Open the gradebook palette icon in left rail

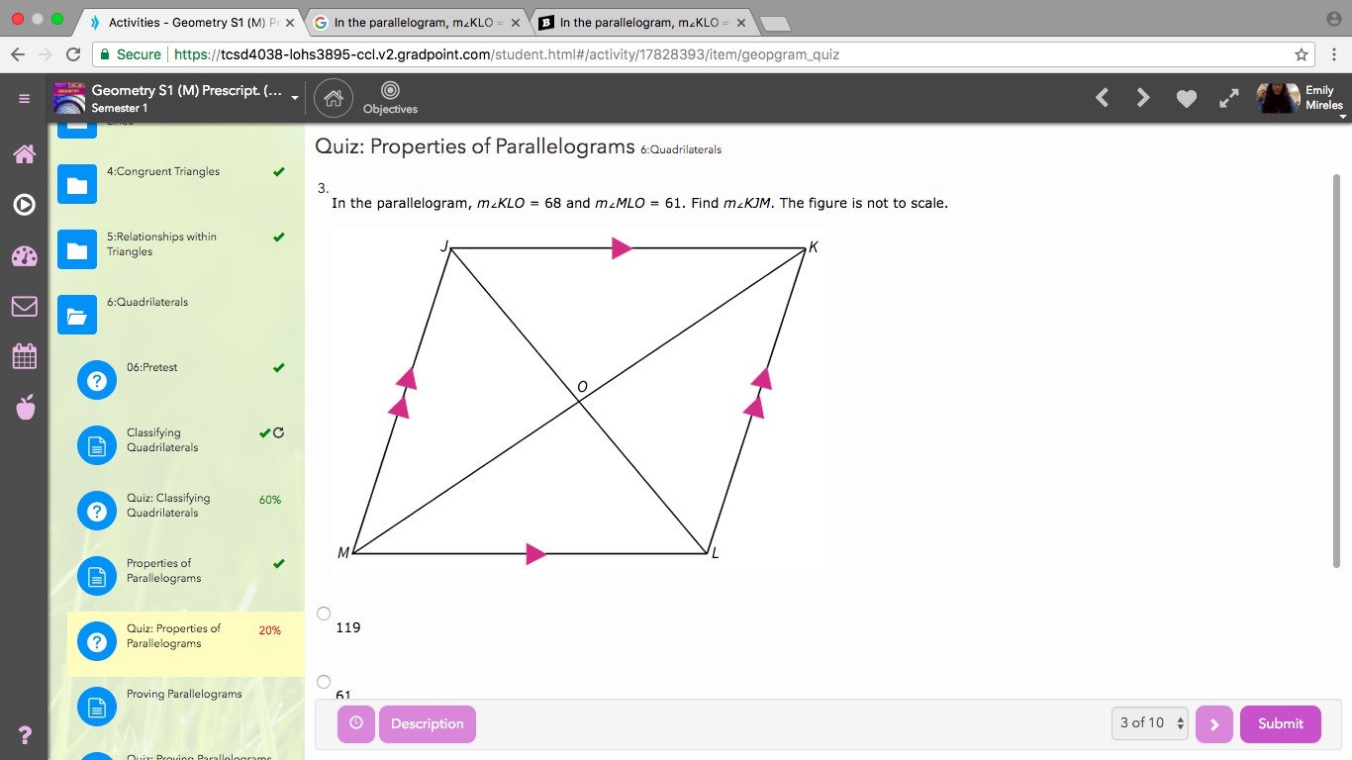click(24, 256)
